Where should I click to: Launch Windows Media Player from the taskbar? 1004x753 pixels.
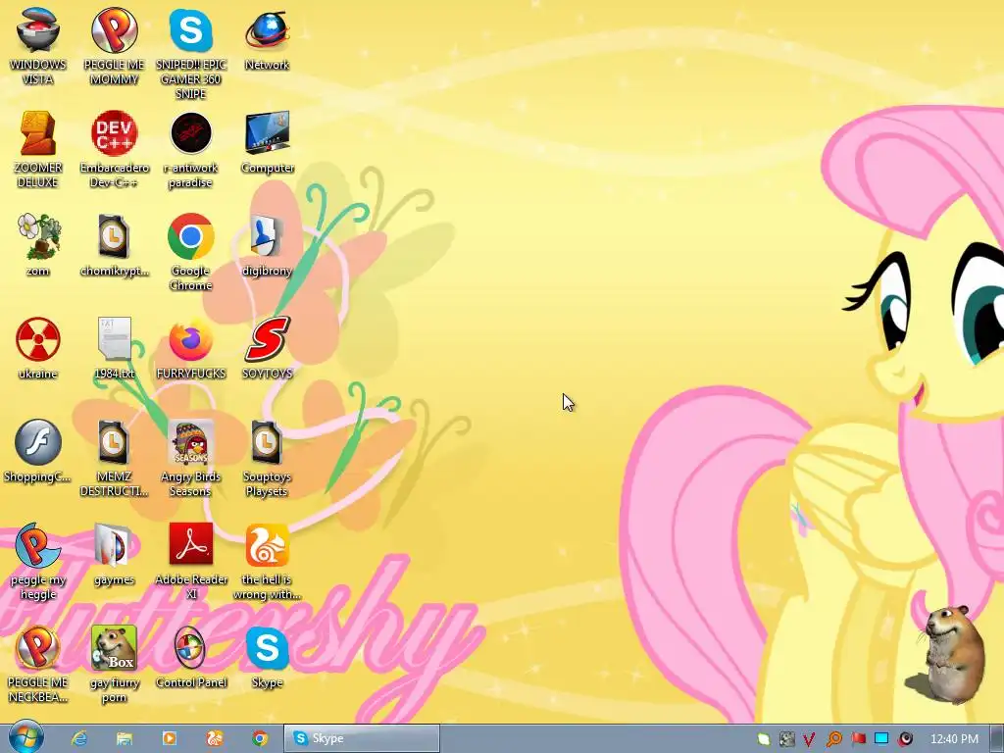click(x=170, y=738)
